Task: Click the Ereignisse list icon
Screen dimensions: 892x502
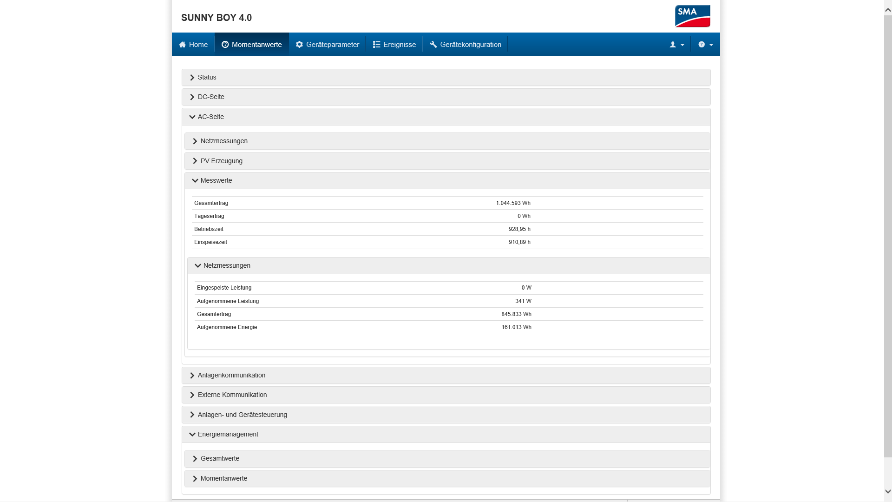Action: point(377,45)
